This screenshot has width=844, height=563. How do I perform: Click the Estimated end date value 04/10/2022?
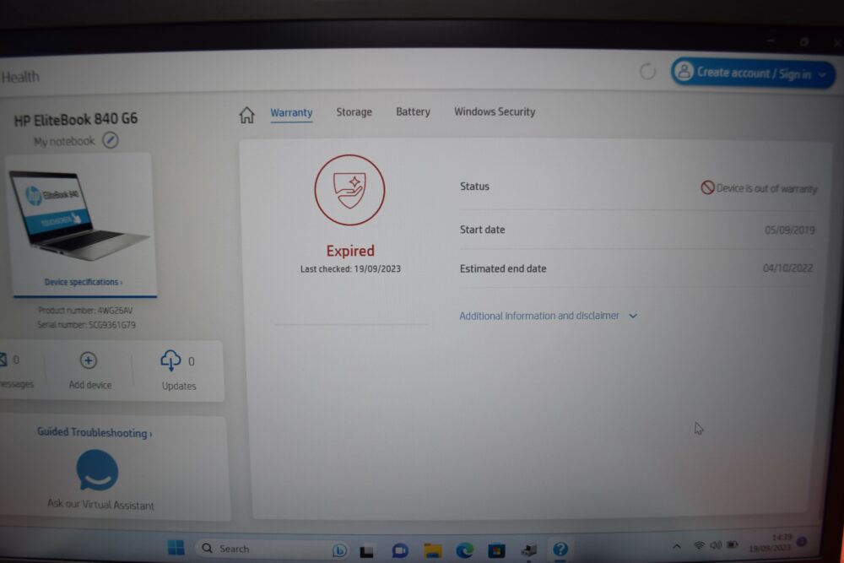coord(787,268)
